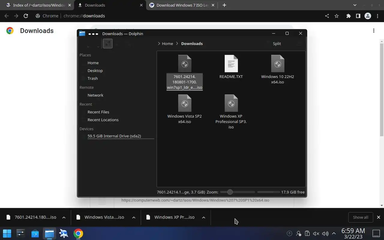Click Home in Dolphin breadcrumb path
The width and height of the screenshot is (384, 240).
point(167,43)
